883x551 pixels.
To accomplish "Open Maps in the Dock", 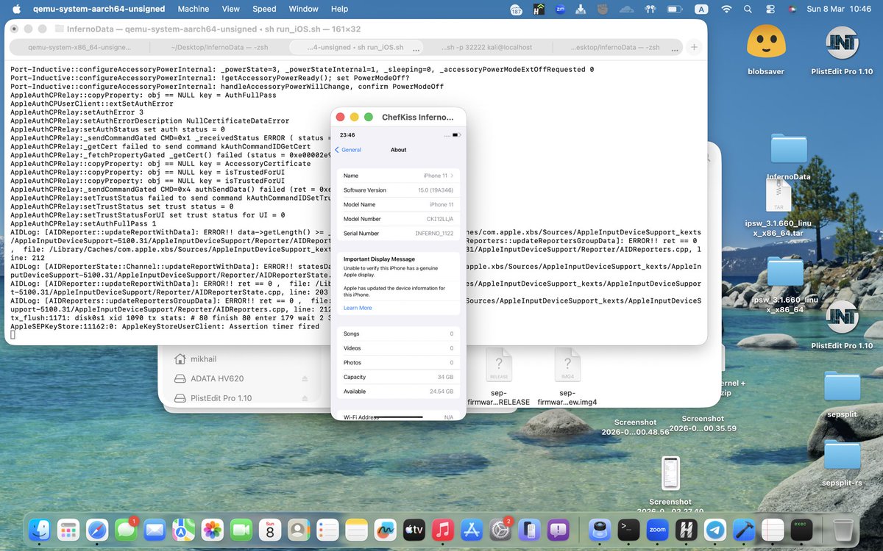I will click(183, 530).
